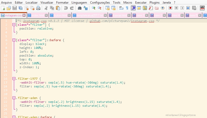
Task: Open the Tools menu
Action: tap(116, 3)
